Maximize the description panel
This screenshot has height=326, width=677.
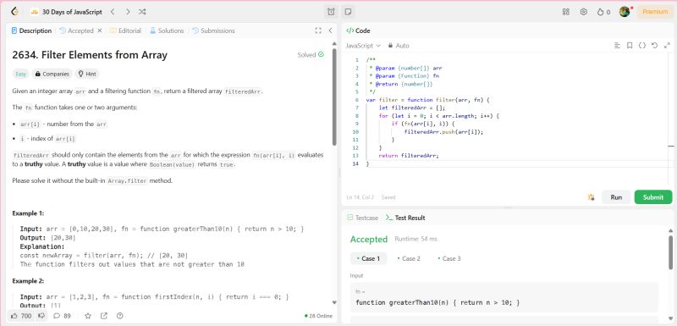pyautogui.click(x=318, y=30)
